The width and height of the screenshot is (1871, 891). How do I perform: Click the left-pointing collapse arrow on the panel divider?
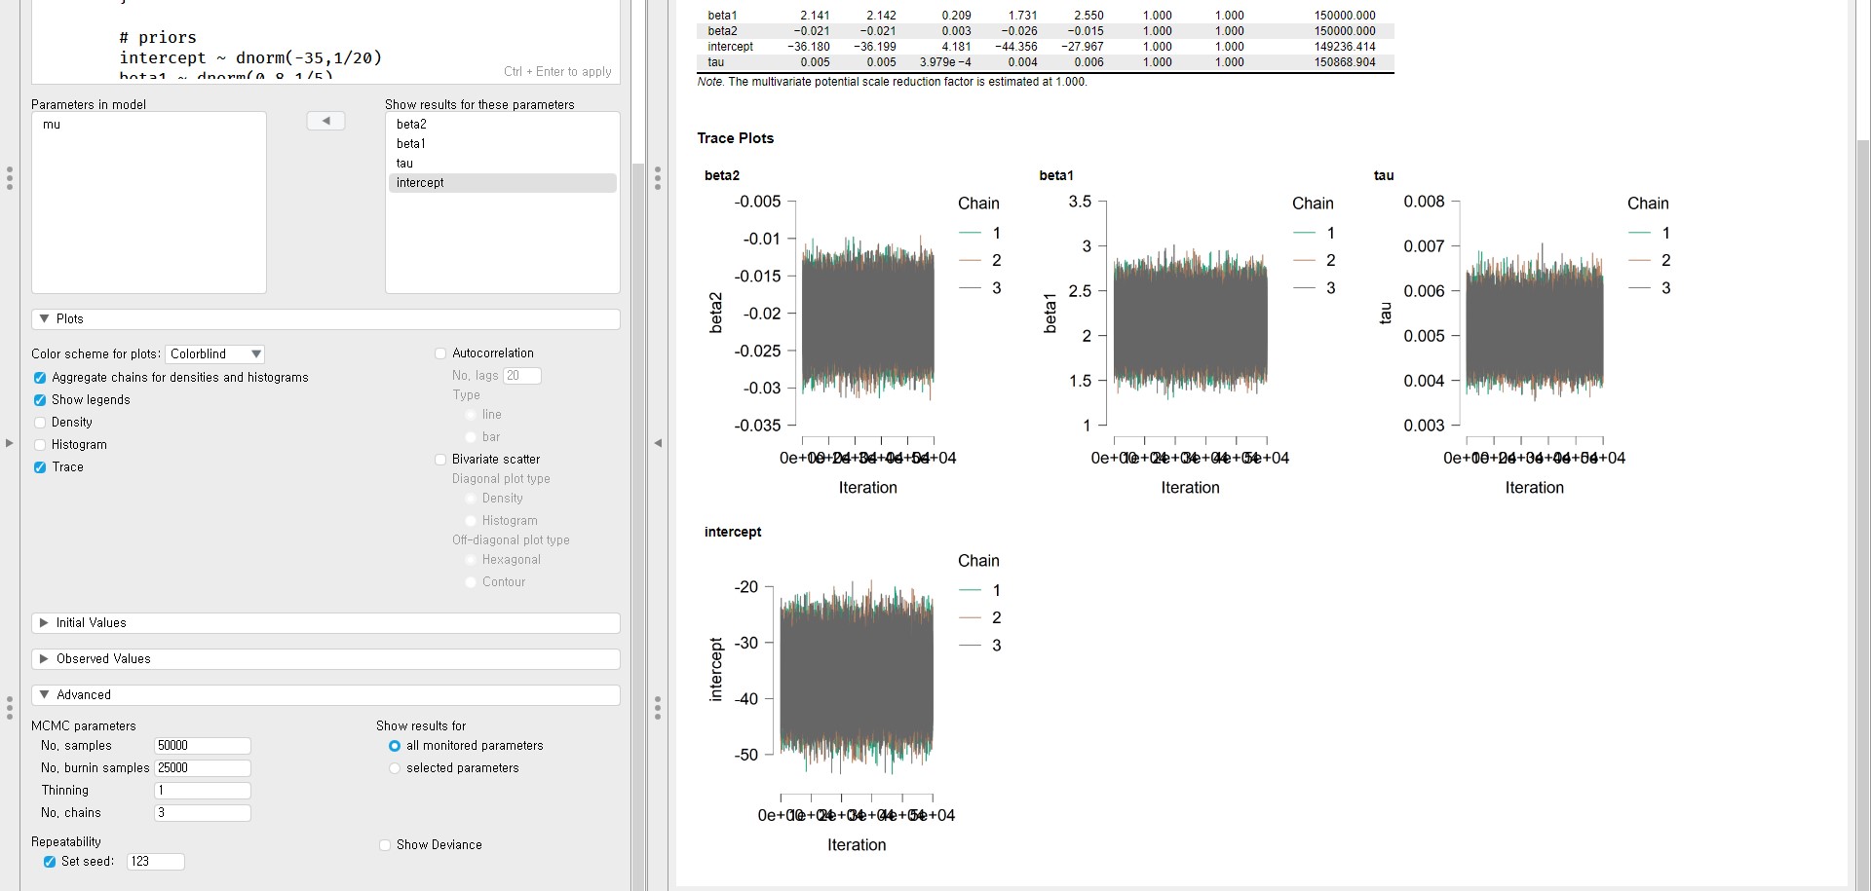coord(658,443)
